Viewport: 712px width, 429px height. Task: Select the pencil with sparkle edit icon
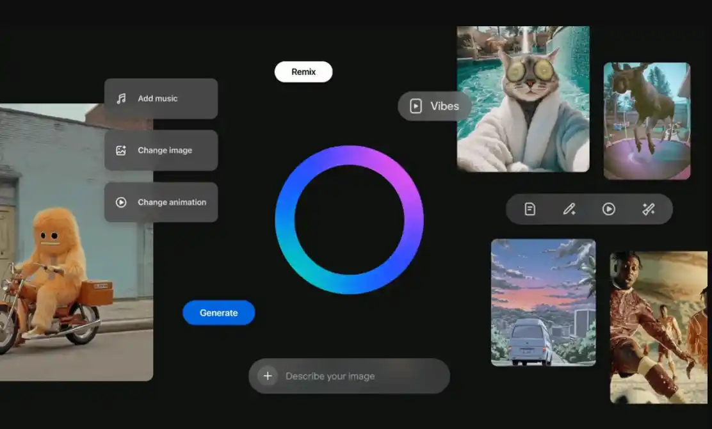point(569,209)
